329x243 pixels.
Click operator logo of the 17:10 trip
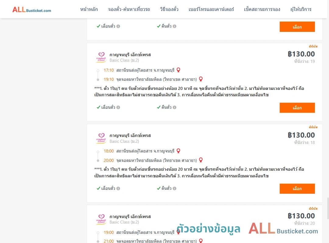101,57
